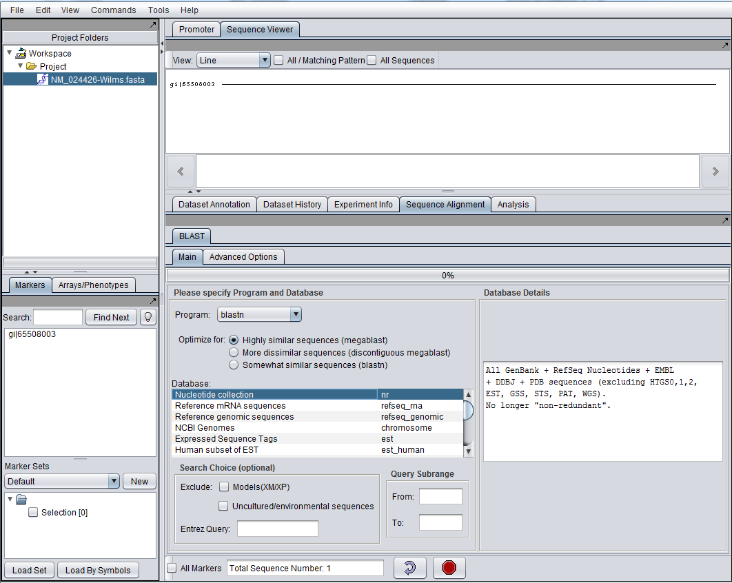Switch to the Advanced Options tab
The image size is (732, 583).
tap(243, 256)
